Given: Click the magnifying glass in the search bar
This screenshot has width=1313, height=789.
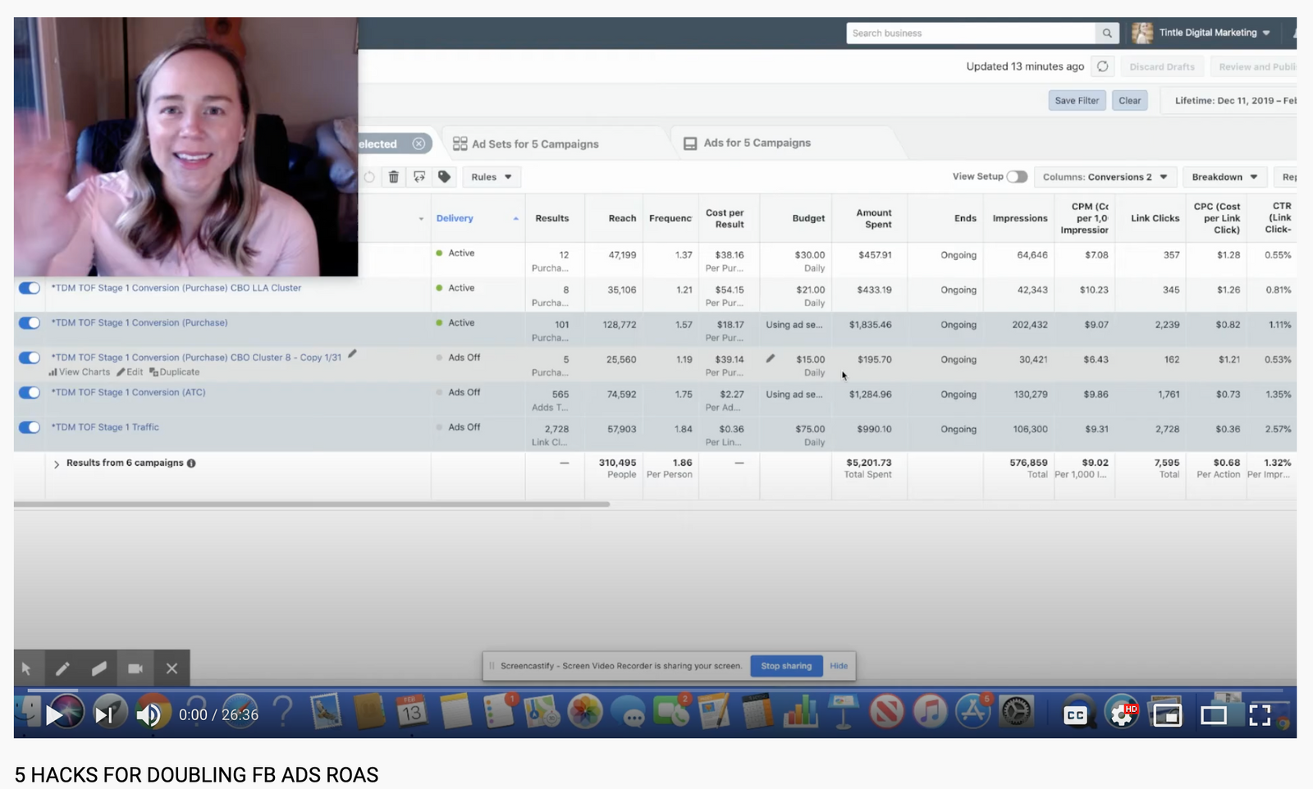Looking at the screenshot, I should (1106, 33).
